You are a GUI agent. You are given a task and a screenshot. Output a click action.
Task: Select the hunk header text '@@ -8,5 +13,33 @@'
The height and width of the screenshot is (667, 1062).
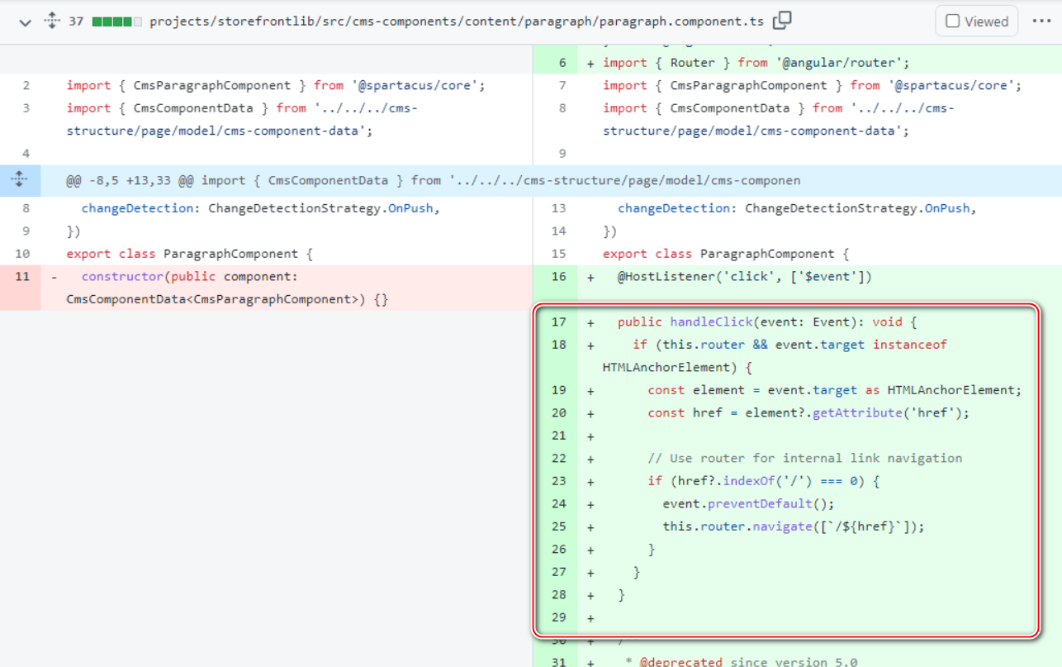130,180
